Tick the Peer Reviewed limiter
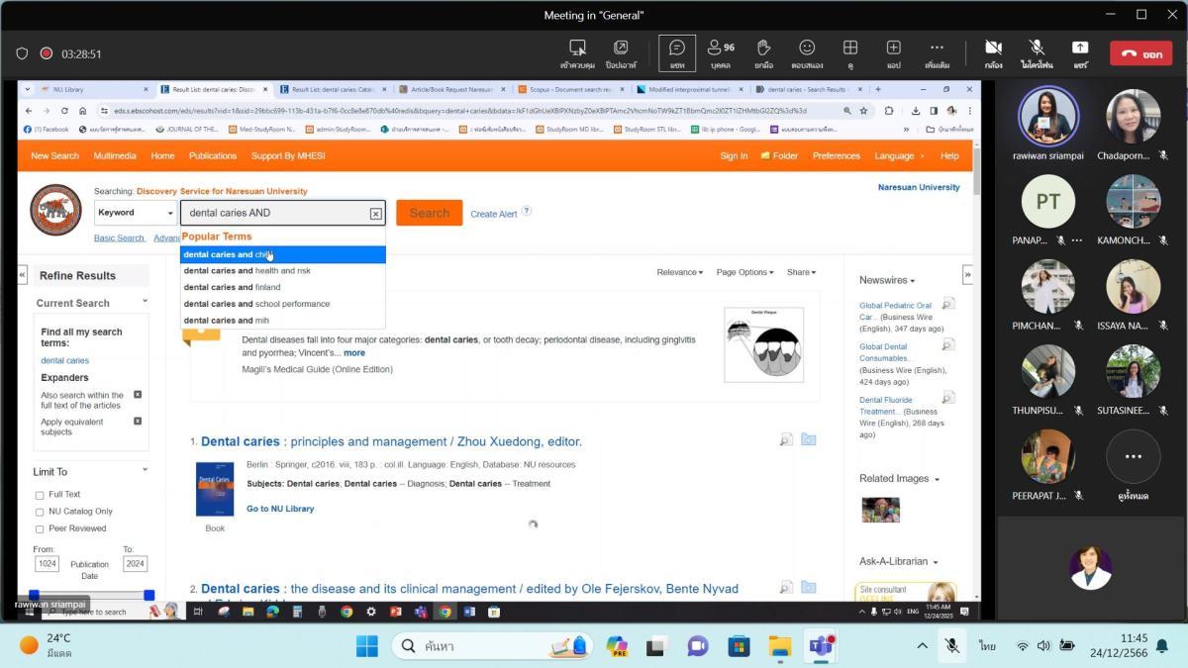 [40, 529]
